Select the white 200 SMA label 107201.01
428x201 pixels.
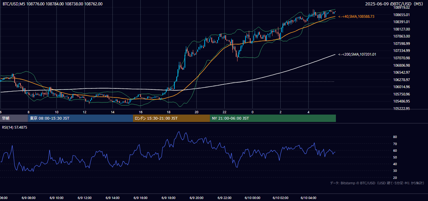[357, 54]
